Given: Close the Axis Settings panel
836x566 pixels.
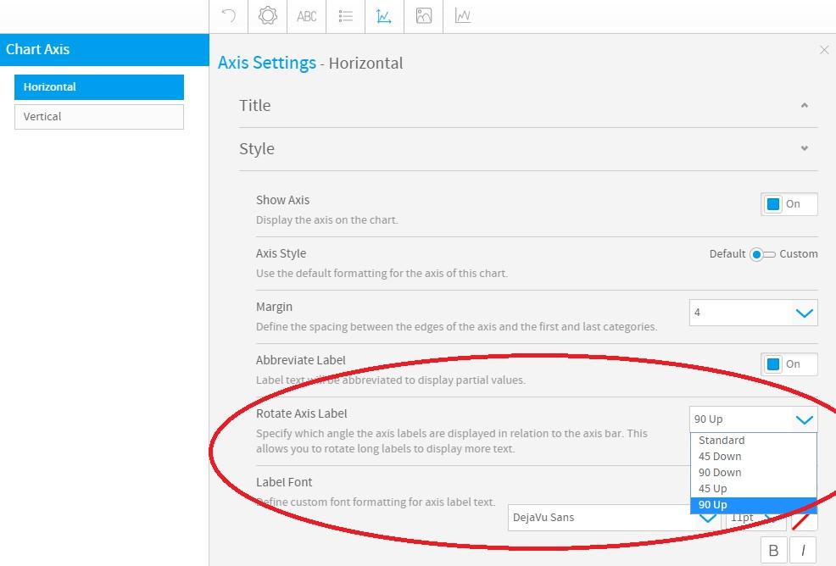Looking at the screenshot, I should (824, 49).
